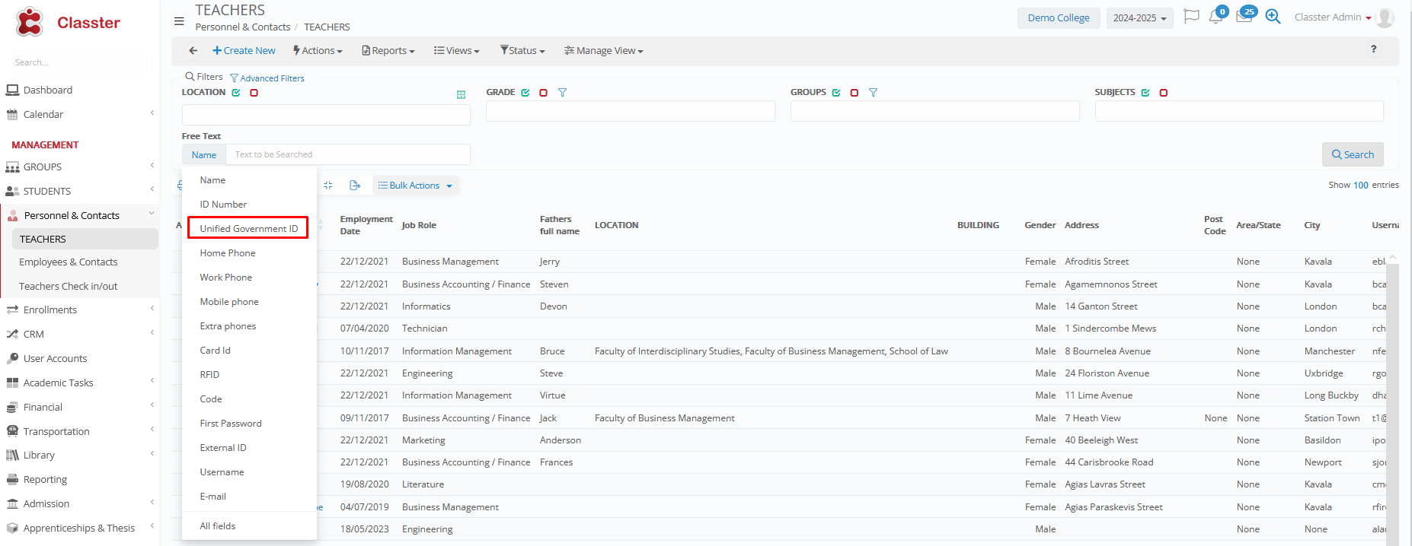Click the Text to be Searched field
Image resolution: width=1412 pixels, height=546 pixels.
[x=348, y=154]
